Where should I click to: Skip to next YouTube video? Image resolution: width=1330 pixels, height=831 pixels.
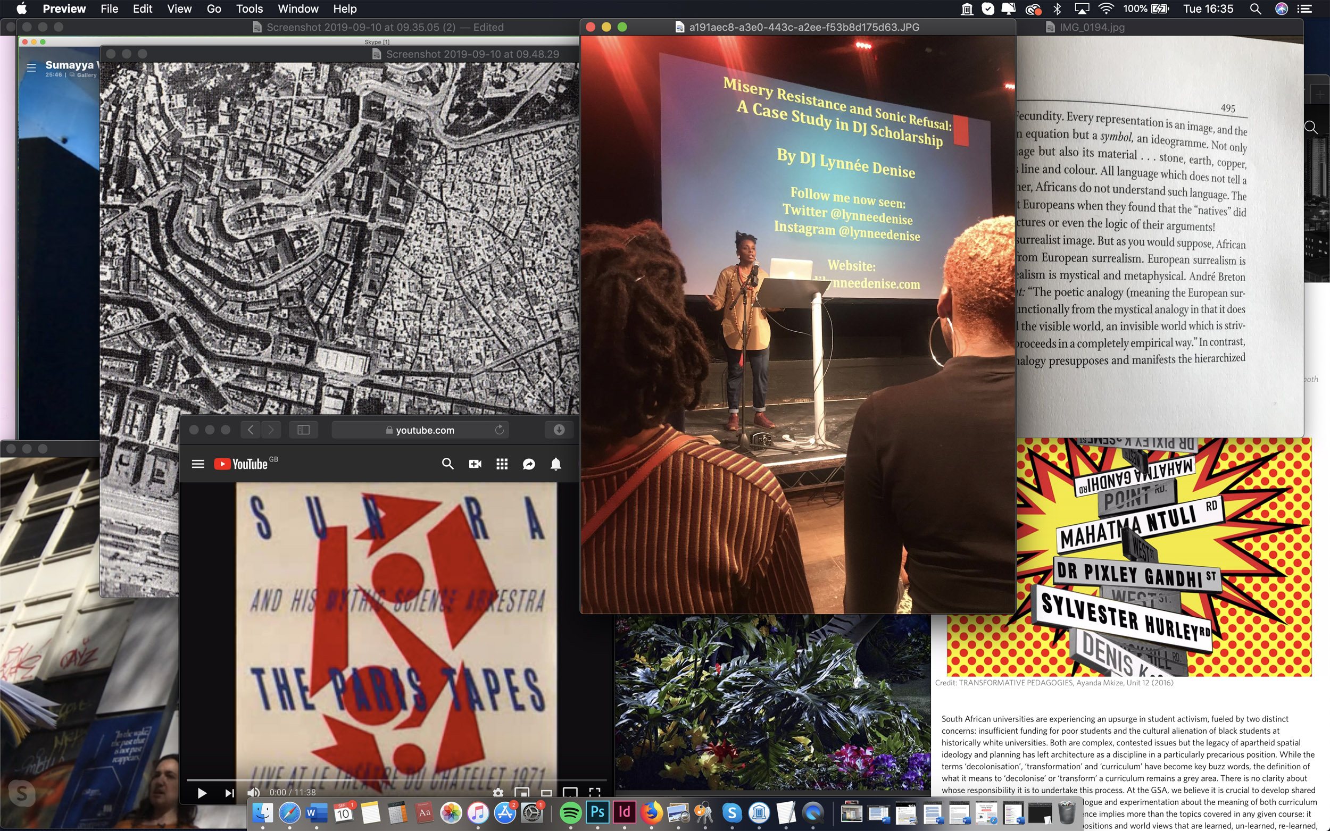(229, 793)
